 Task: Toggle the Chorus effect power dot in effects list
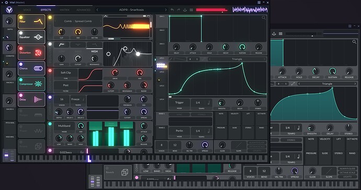point(21,64)
